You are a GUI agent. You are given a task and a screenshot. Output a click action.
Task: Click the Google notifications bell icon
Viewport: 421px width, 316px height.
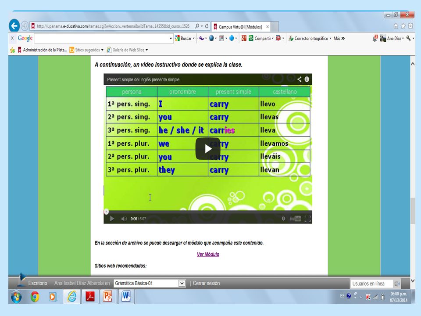click(x=375, y=39)
